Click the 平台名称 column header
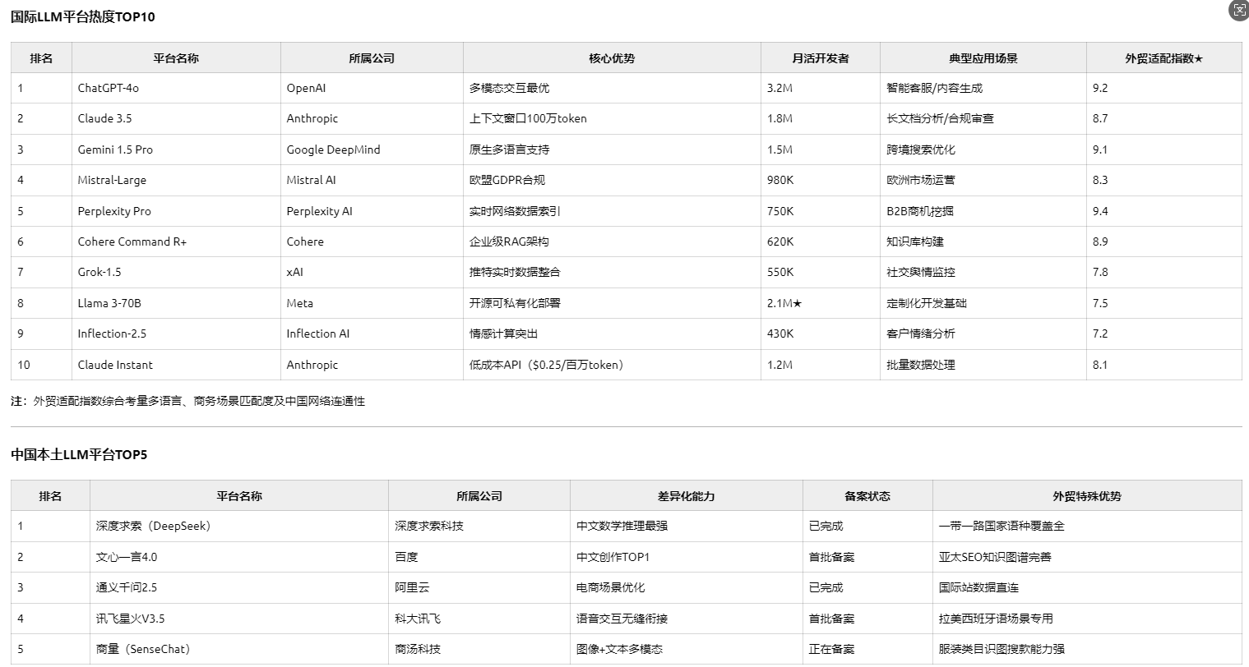 [176, 57]
